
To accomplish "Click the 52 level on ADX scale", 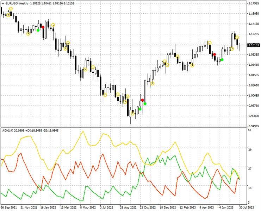I will (249, 130).
